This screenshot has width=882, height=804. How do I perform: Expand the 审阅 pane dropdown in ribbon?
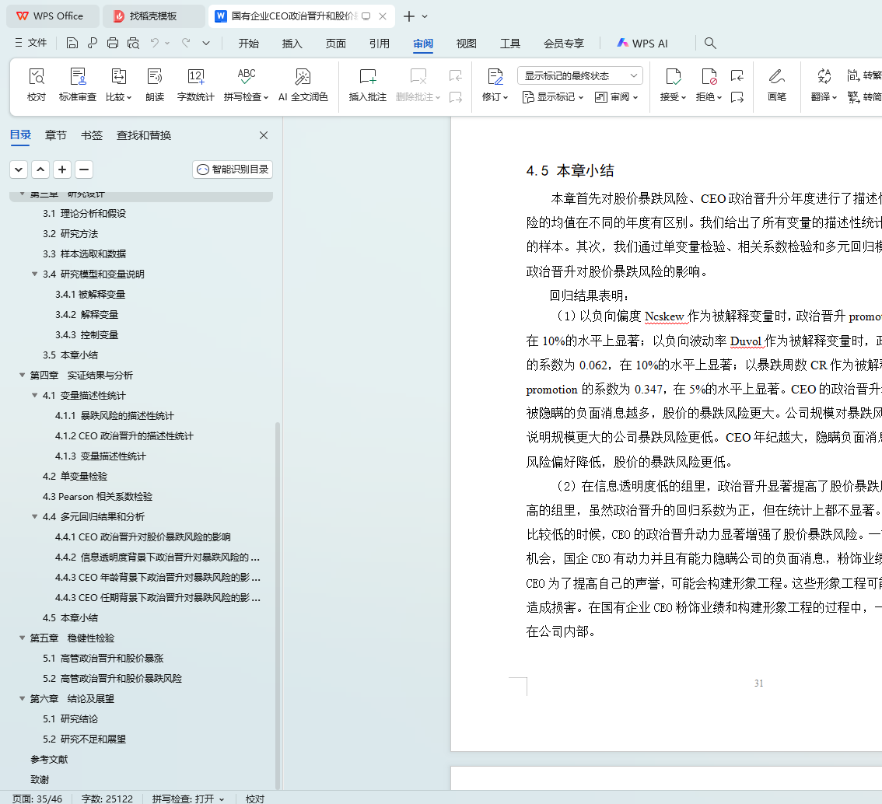[x=616, y=97]
